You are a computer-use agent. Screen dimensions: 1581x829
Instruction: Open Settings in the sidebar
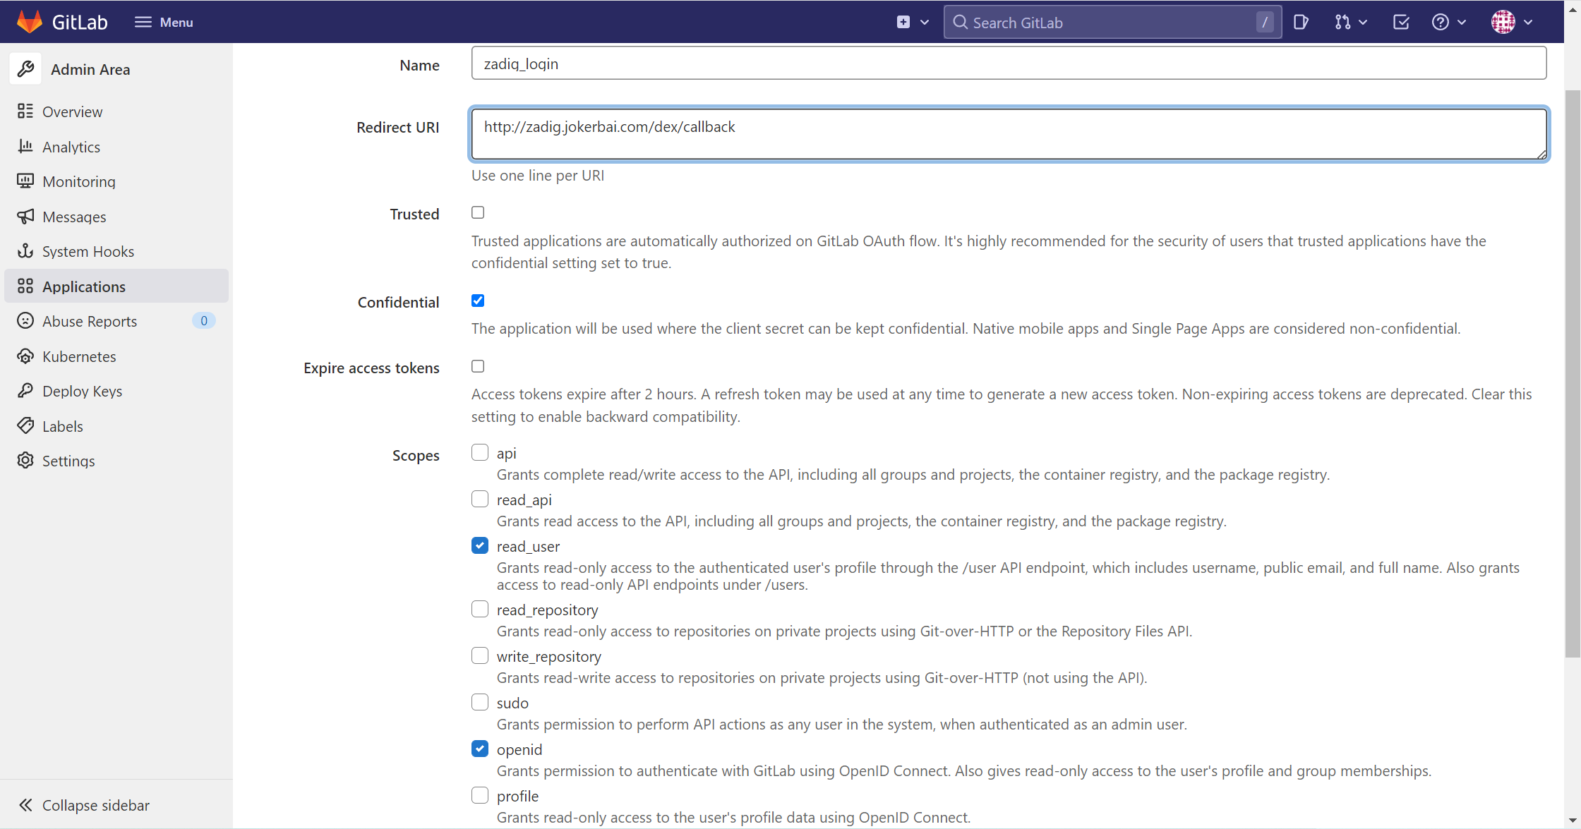tap(116, 461)
